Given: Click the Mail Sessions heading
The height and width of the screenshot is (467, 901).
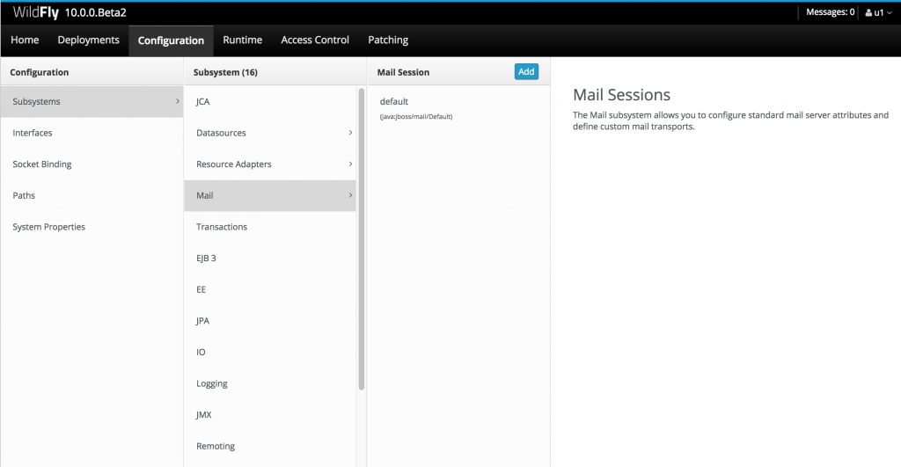Looking at the screenshot, I should point(621,95).
